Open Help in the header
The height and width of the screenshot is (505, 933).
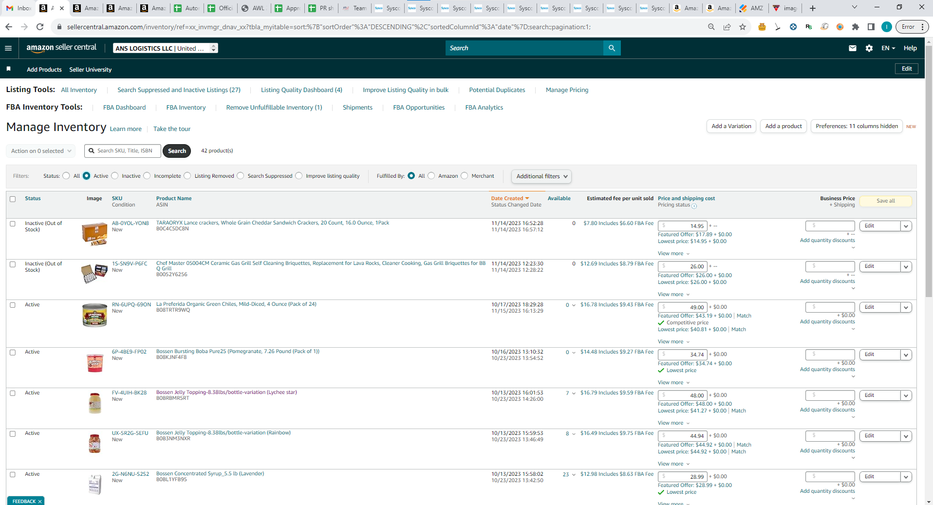[x=910, y=48]
